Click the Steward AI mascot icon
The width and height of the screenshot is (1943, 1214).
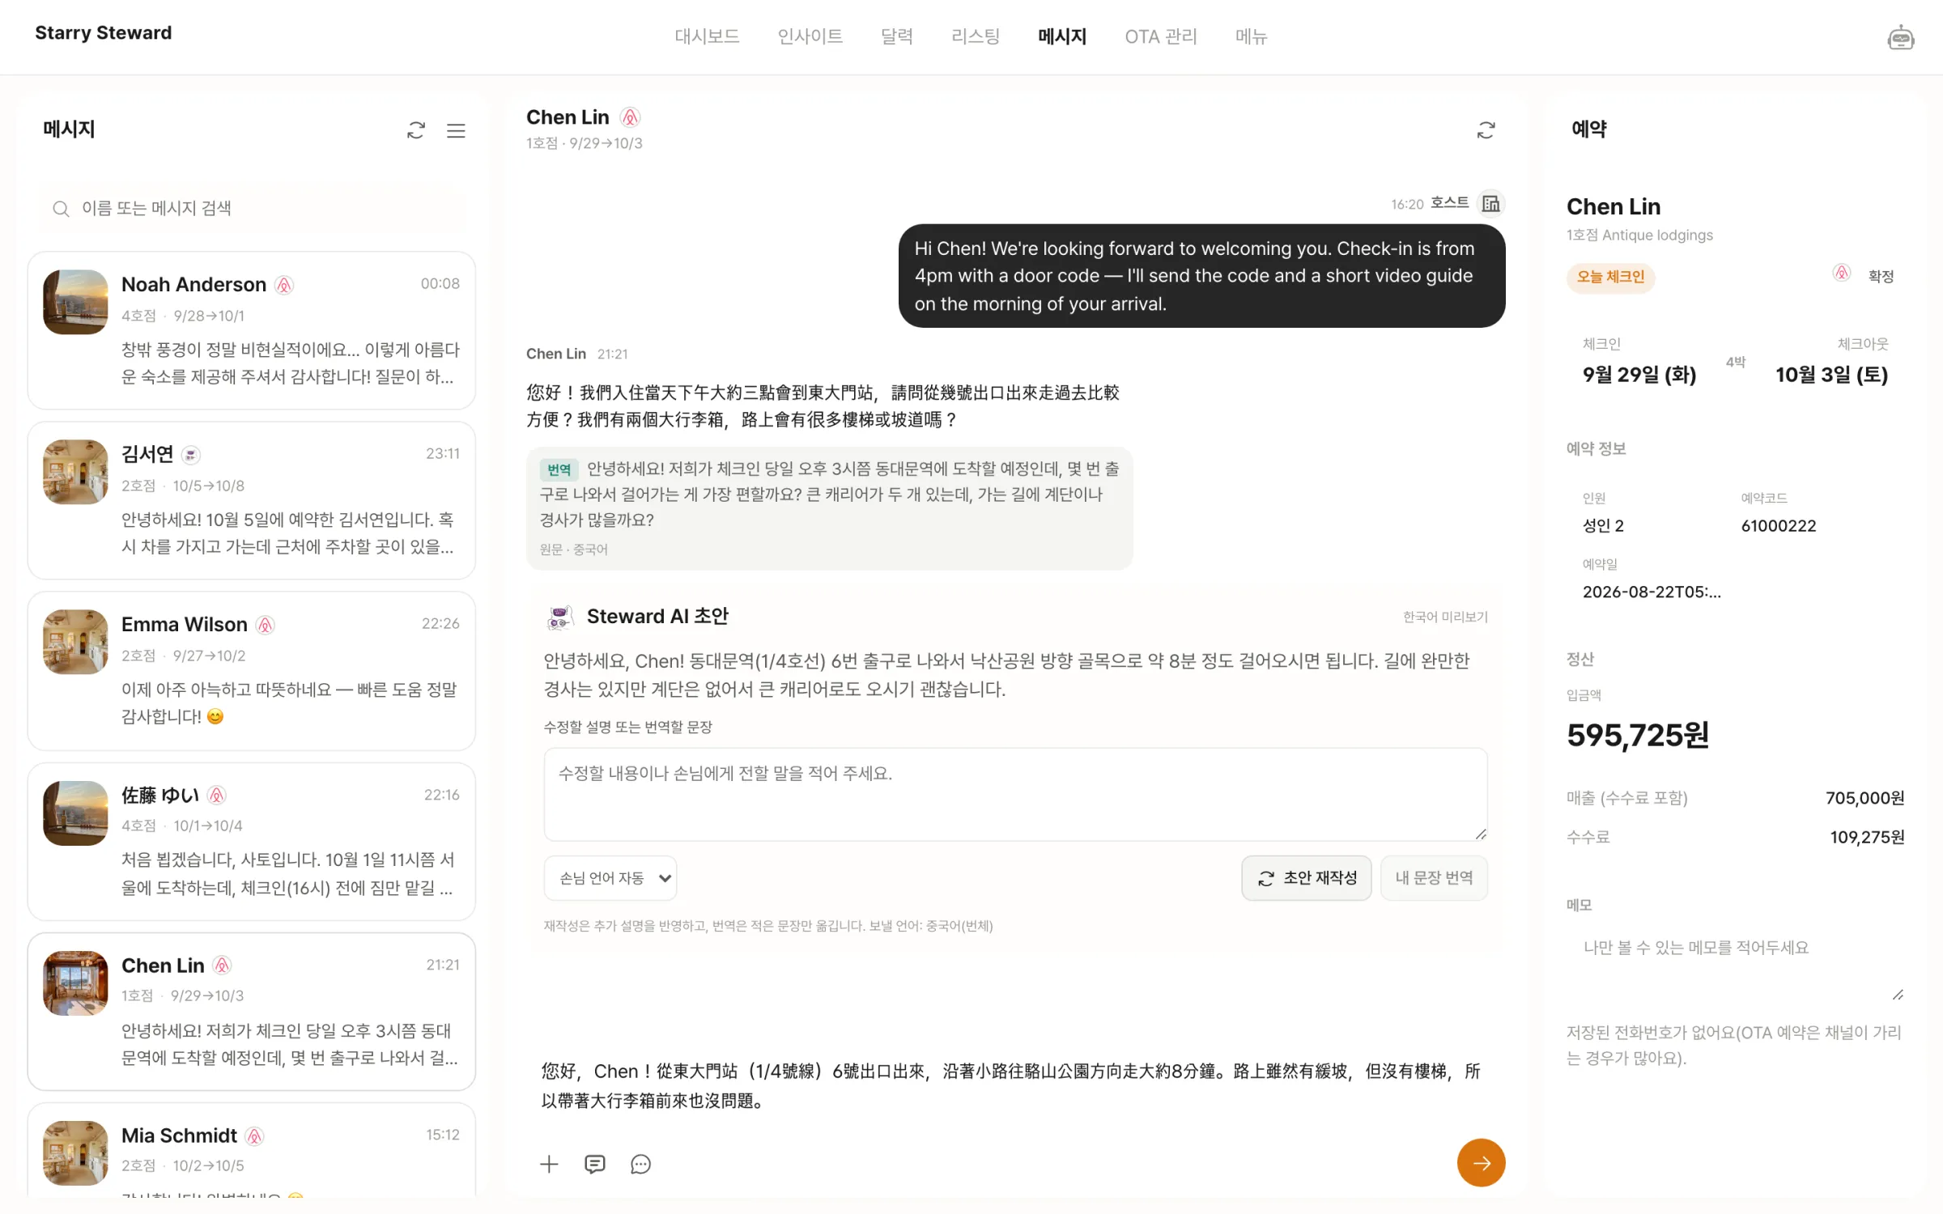click(x=559, y=617)
